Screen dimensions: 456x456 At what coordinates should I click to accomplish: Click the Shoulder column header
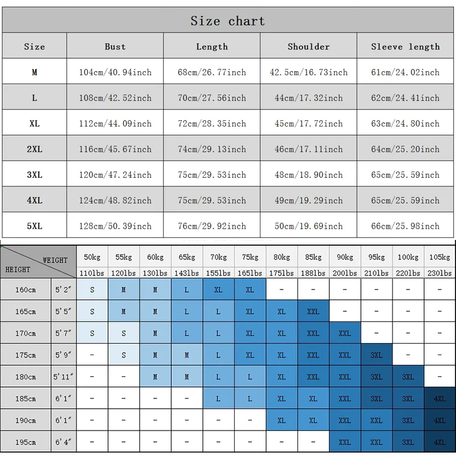click(x=308, y=47)
